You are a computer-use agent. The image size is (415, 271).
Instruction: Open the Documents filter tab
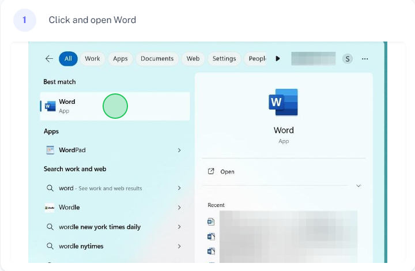coord(157,58)
